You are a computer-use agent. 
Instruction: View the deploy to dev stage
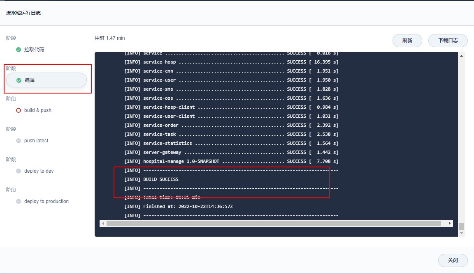[39, 171]
